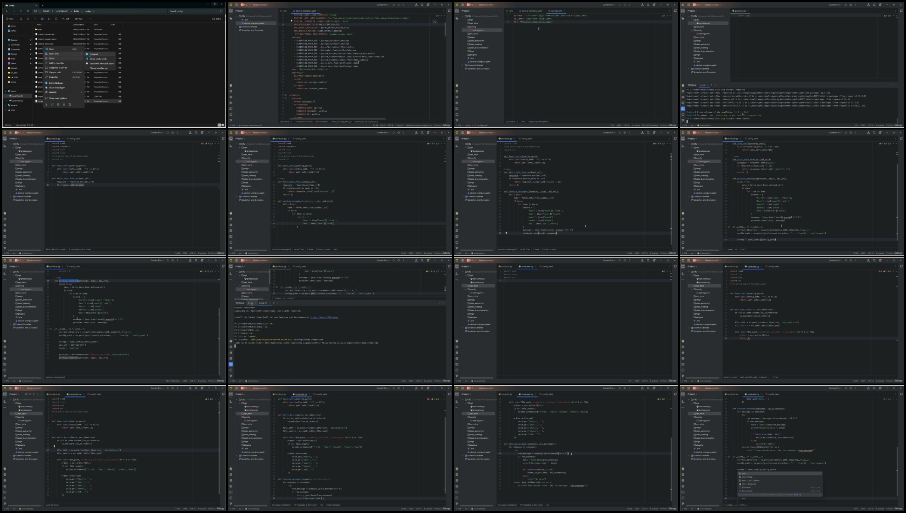This screenshot has height=513, width=906.
Task: Select Search the Microsoft Store in the submenu
Action: click(x=100, y=64)
